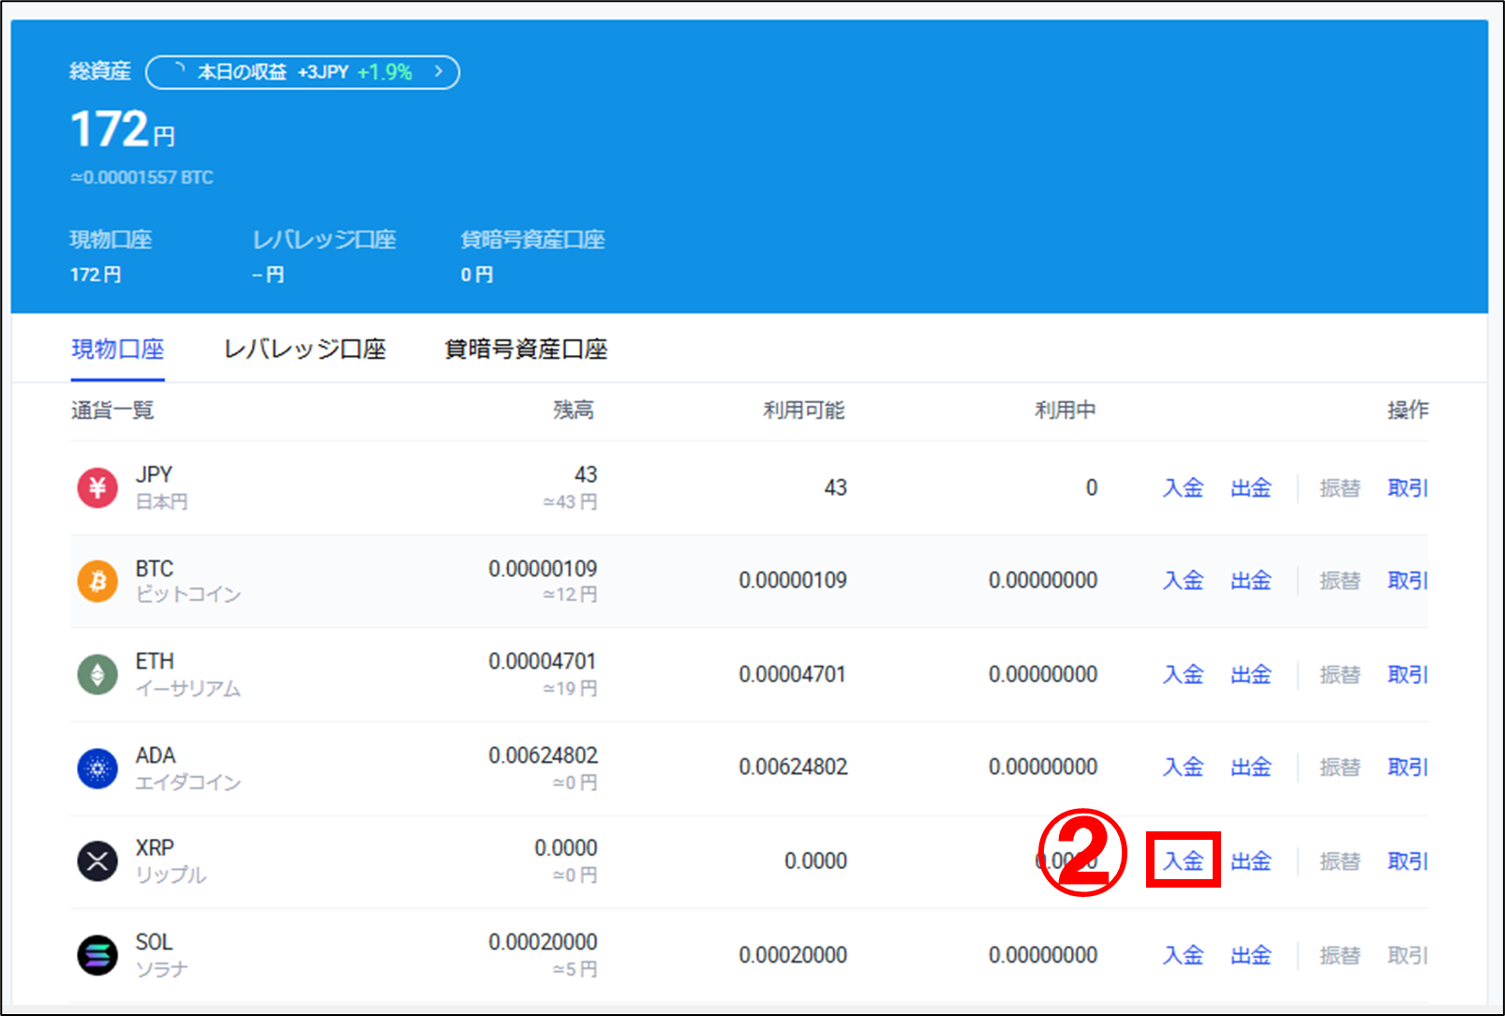Image resolution: width=1505 pixels, height=1016 pixels.
Task: Click 出金 for SOL
Action: coord(1250,955)
